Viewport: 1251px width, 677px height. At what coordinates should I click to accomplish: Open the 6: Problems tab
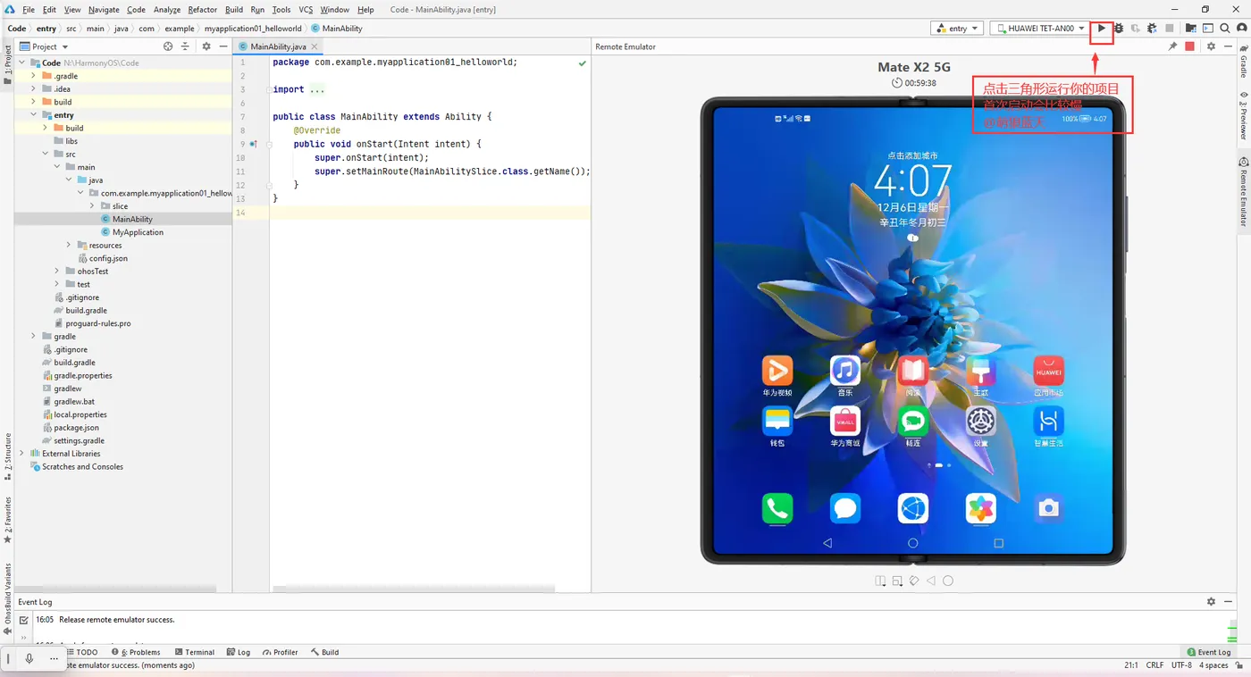[136, 652]
